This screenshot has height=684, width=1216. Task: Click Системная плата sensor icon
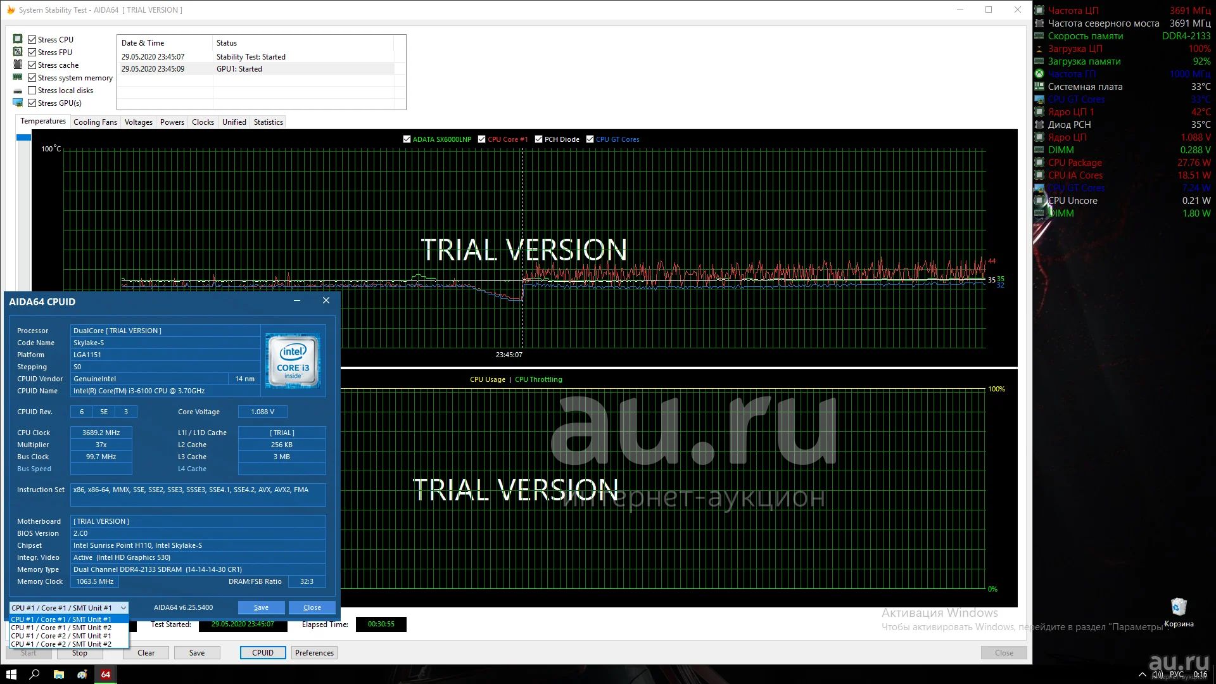pos(1039,87)
